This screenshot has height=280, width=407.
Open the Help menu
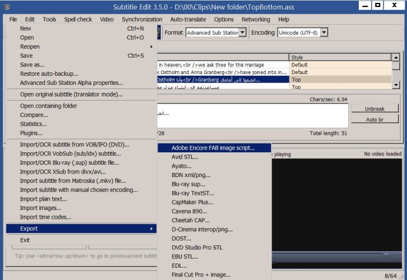tap(283, 19)
